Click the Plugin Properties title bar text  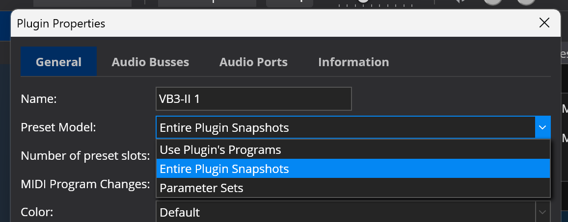click(x=61, y=23)
